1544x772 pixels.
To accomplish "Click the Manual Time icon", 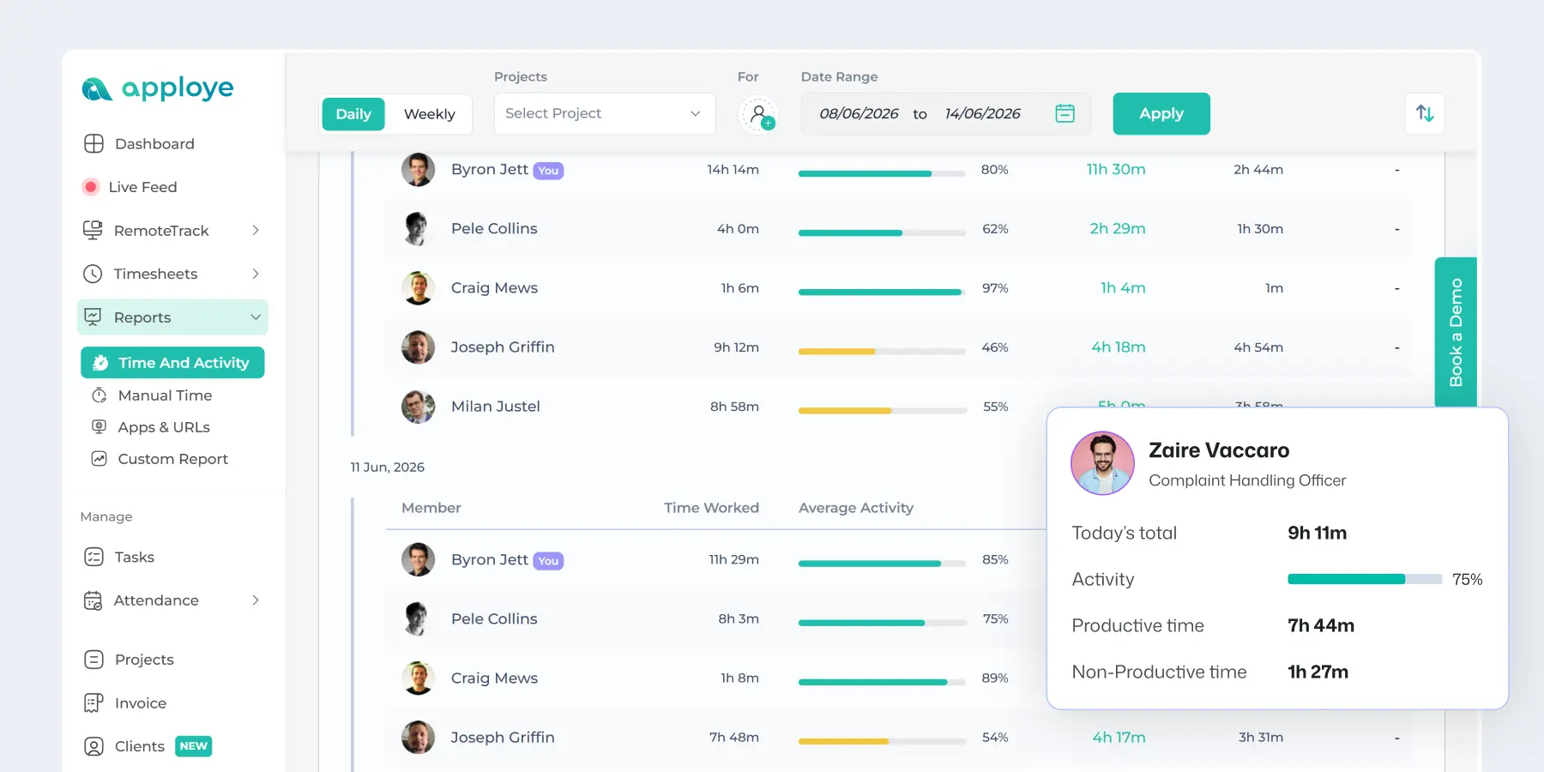I will click(100, 395).
